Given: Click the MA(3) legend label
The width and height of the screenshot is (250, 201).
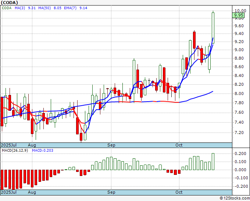Looking at the screenshot, I should 20,8.
